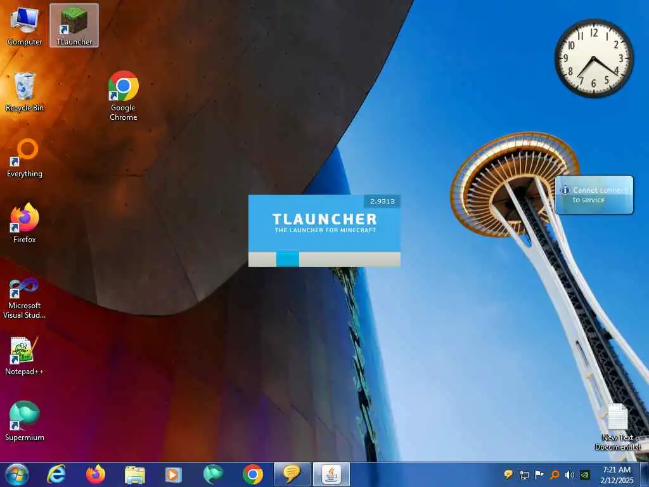Open the NVIDIA tray icon
This screenshot has height=487, width=649.
click(x=585, y=474)
